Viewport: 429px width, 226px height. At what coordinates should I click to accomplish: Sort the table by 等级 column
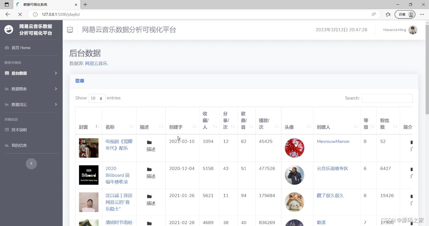click(x=369, y=121)
